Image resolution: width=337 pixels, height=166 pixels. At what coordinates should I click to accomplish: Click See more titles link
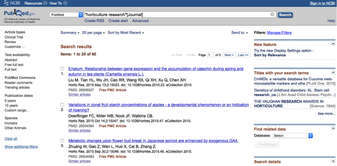click(326, 114)
